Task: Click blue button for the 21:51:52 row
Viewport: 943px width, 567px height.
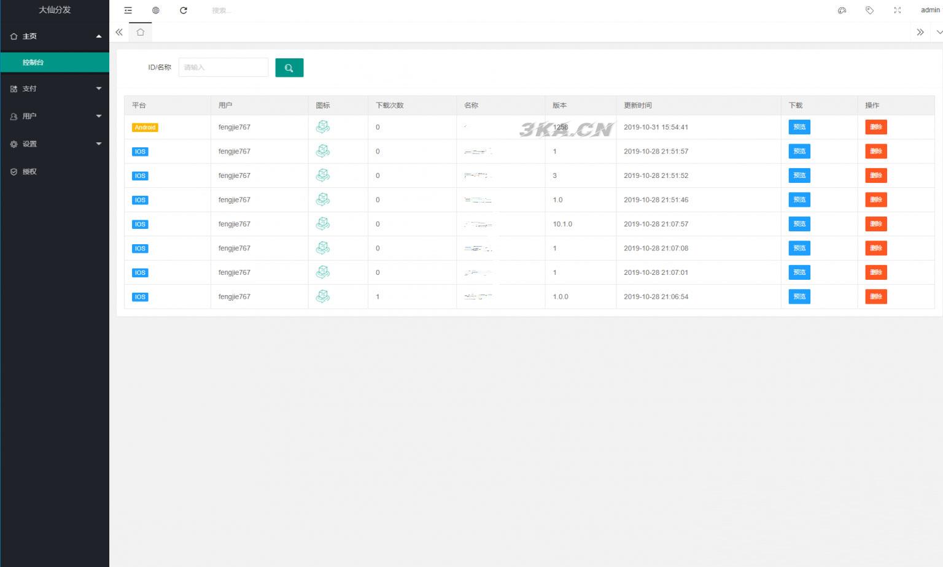Action: [x=799, y=175]
